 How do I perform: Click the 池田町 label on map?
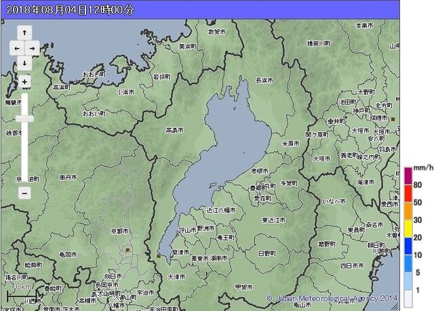click(x=347, y=102)
